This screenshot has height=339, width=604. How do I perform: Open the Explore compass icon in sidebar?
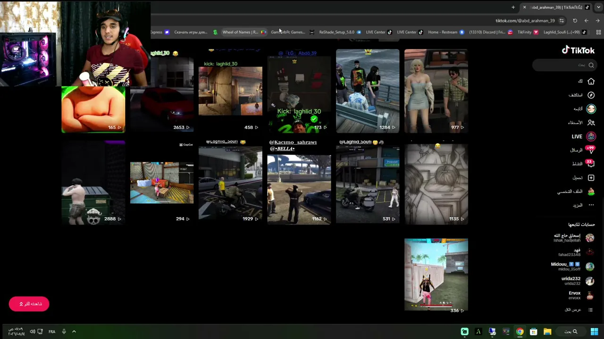click(x=591, y=95)
